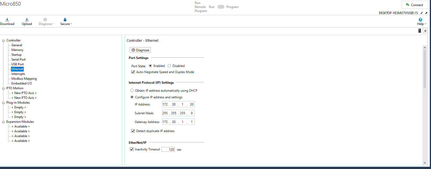Select the second New PTO Axis entry
431x169 pixels.
coord(24,98)
